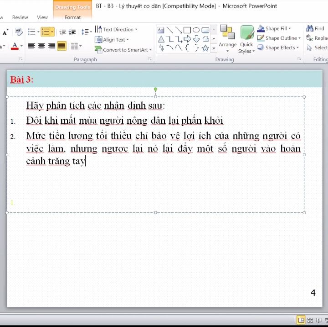The height and width of the screenshot is (327, 328).
Task: Pick the oval shape from the shapes gallery
Action: pos(196,30)
